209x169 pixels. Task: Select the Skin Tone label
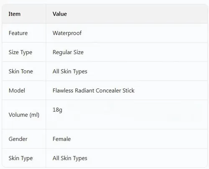click(21, 71)
